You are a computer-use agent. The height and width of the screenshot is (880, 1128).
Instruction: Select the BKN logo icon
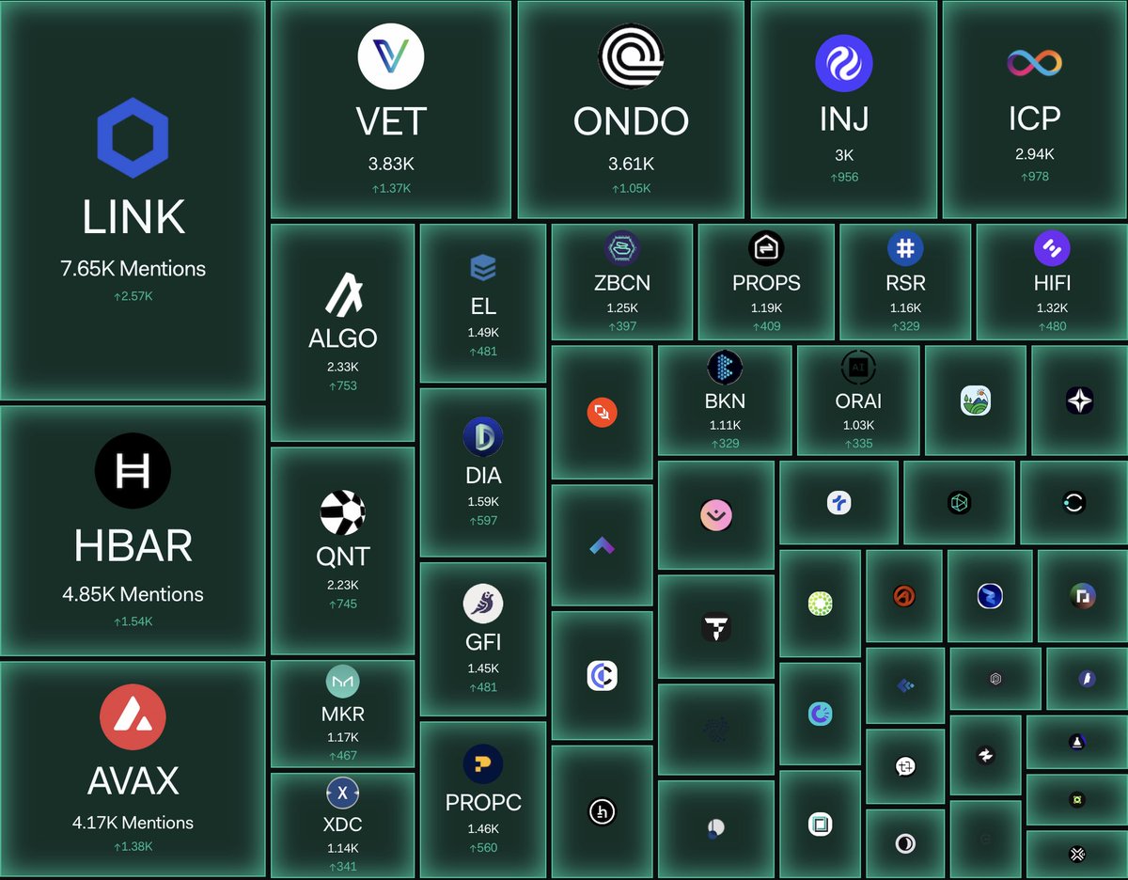pos(725,369)
